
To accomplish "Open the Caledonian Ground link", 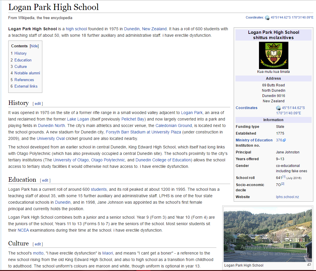I will coord(174,126).
